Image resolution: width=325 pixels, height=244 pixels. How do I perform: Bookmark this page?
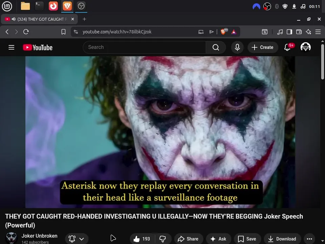(x=63, y=32)
